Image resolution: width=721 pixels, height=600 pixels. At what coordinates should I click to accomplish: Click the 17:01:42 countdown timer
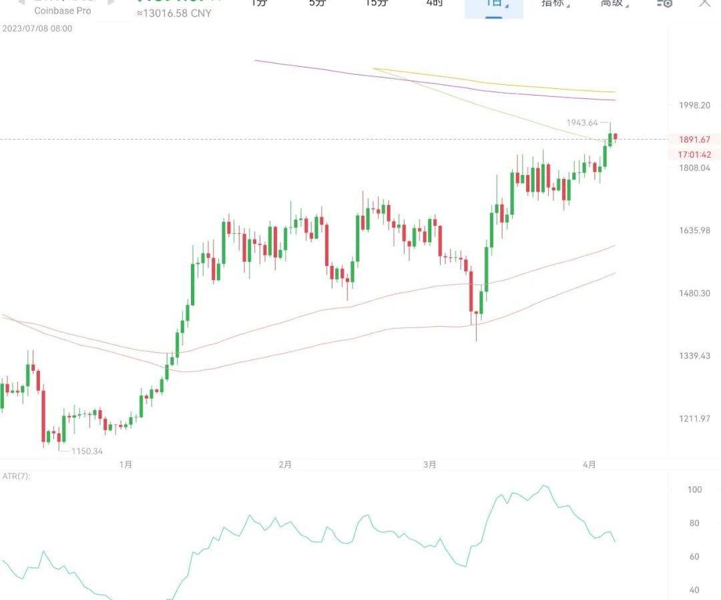694,154
